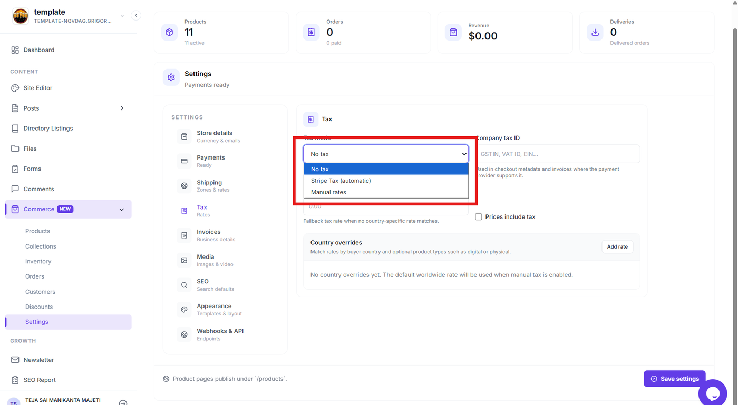
Task: Click the sidebar collapse arrow
Action: click(136, 15)
